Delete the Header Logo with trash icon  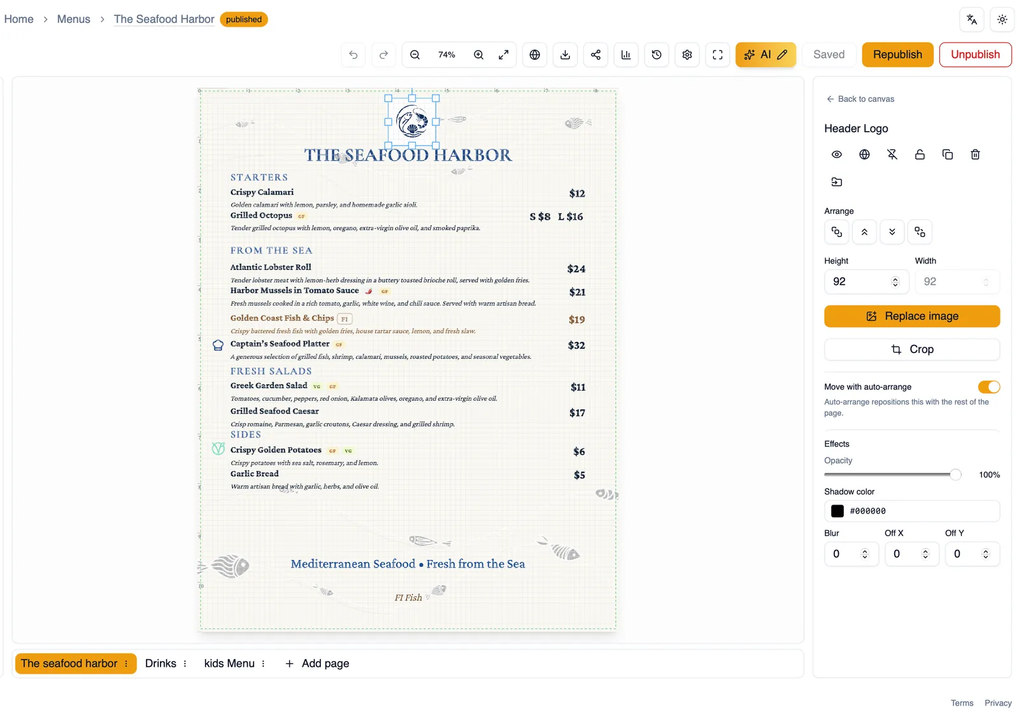point(975,155)
